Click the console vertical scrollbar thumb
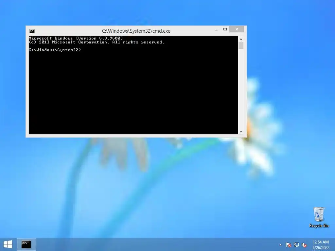This screenshot has width=335, height=251. point(241,45)
